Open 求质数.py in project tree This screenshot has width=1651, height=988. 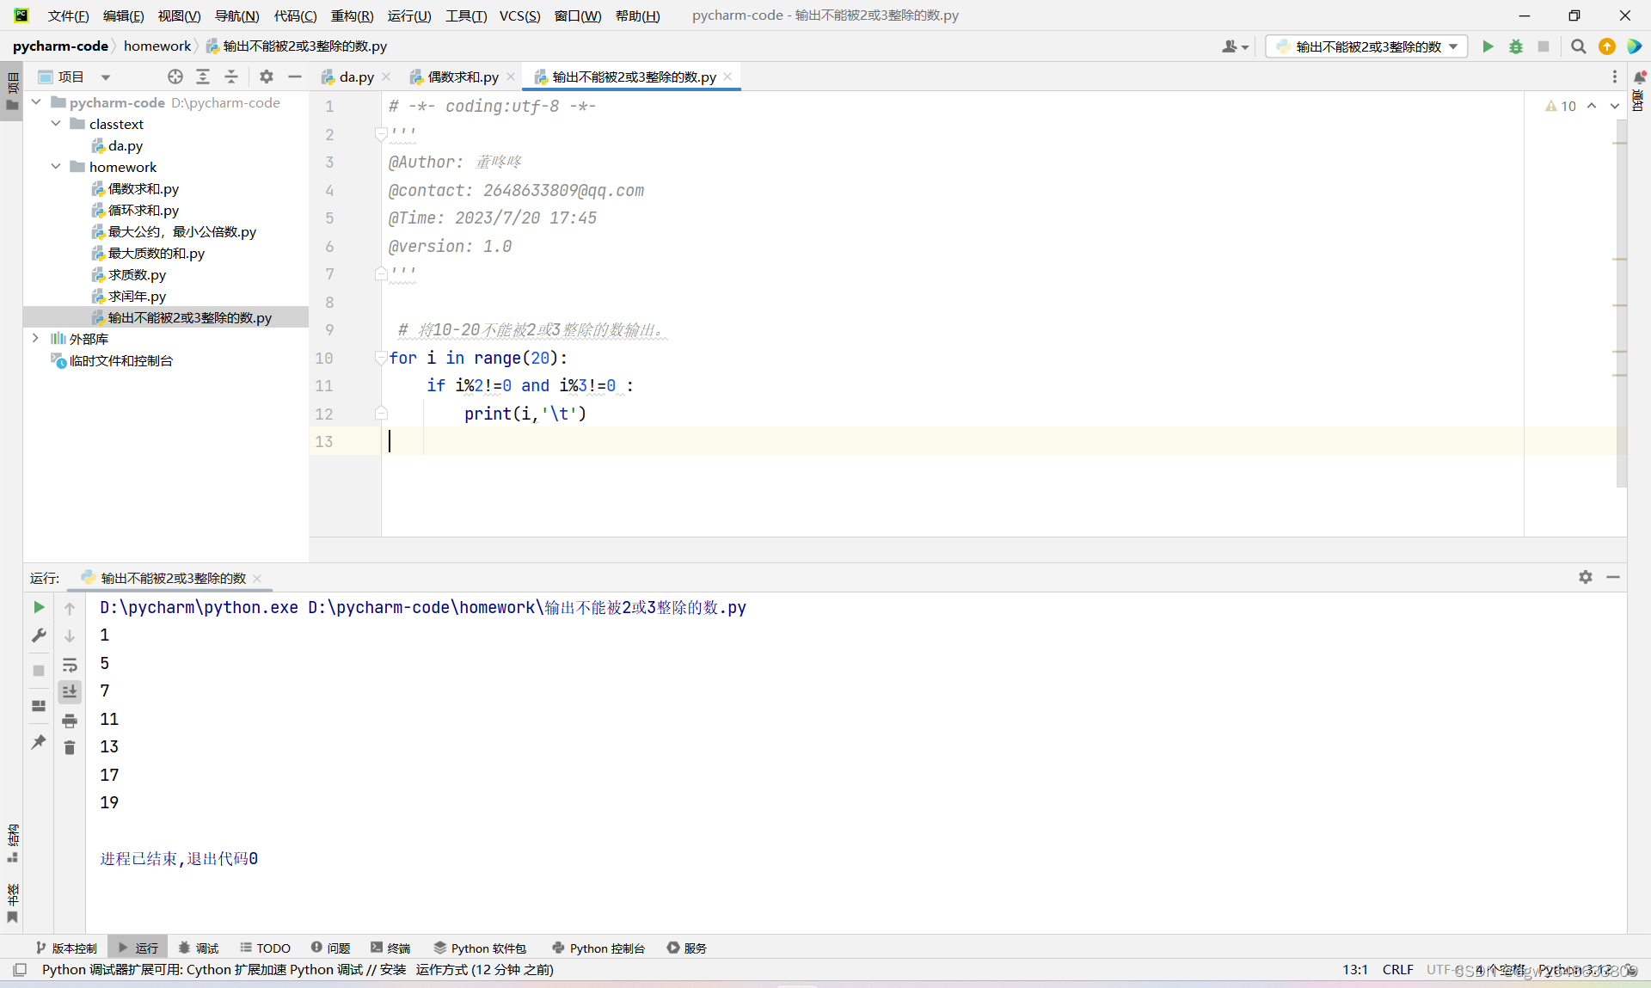(137, 274)
